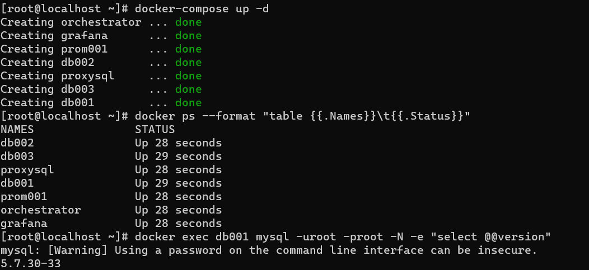Viewport: 589px width, 270px height.
Task: Click the NAMES column header
Action: pos(17,129)
